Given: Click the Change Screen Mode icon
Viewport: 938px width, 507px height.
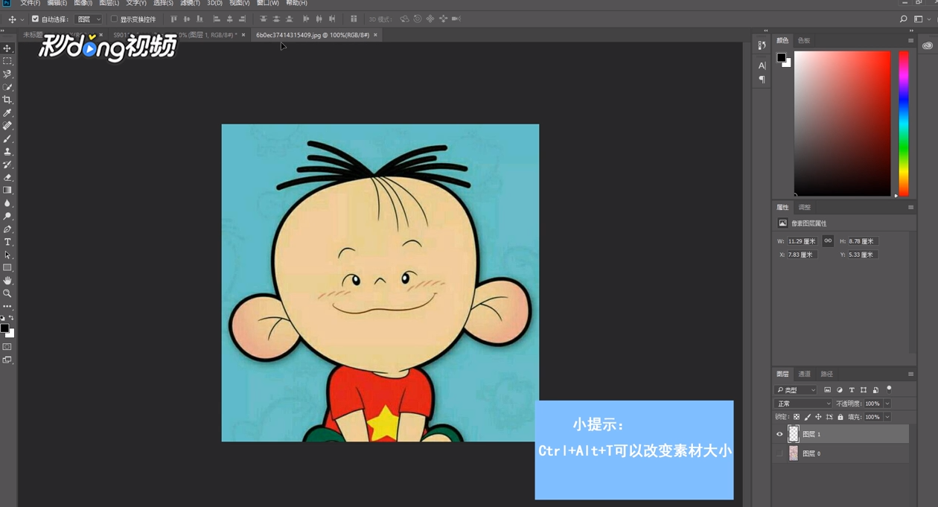Looking at the screenshot, I should tap(7, 360).
